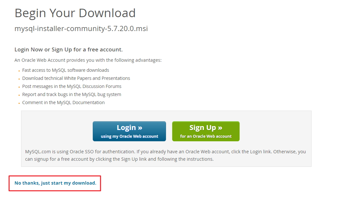Click the green Sign Up button
This screenshot has width=345, height=205.
point(206,131)
